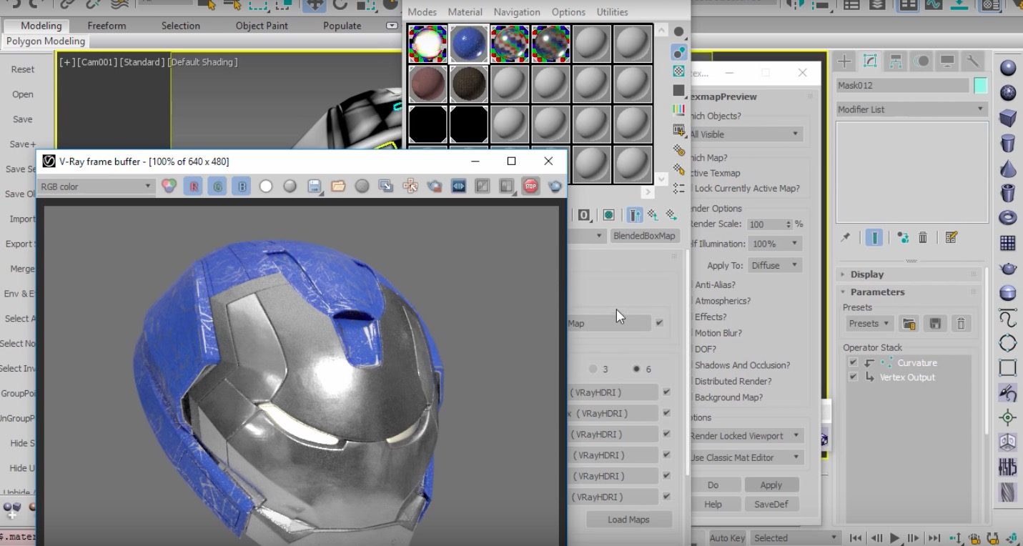
Task: Click Material Editor checkered background icon
Action: click(x=678, y=71)
